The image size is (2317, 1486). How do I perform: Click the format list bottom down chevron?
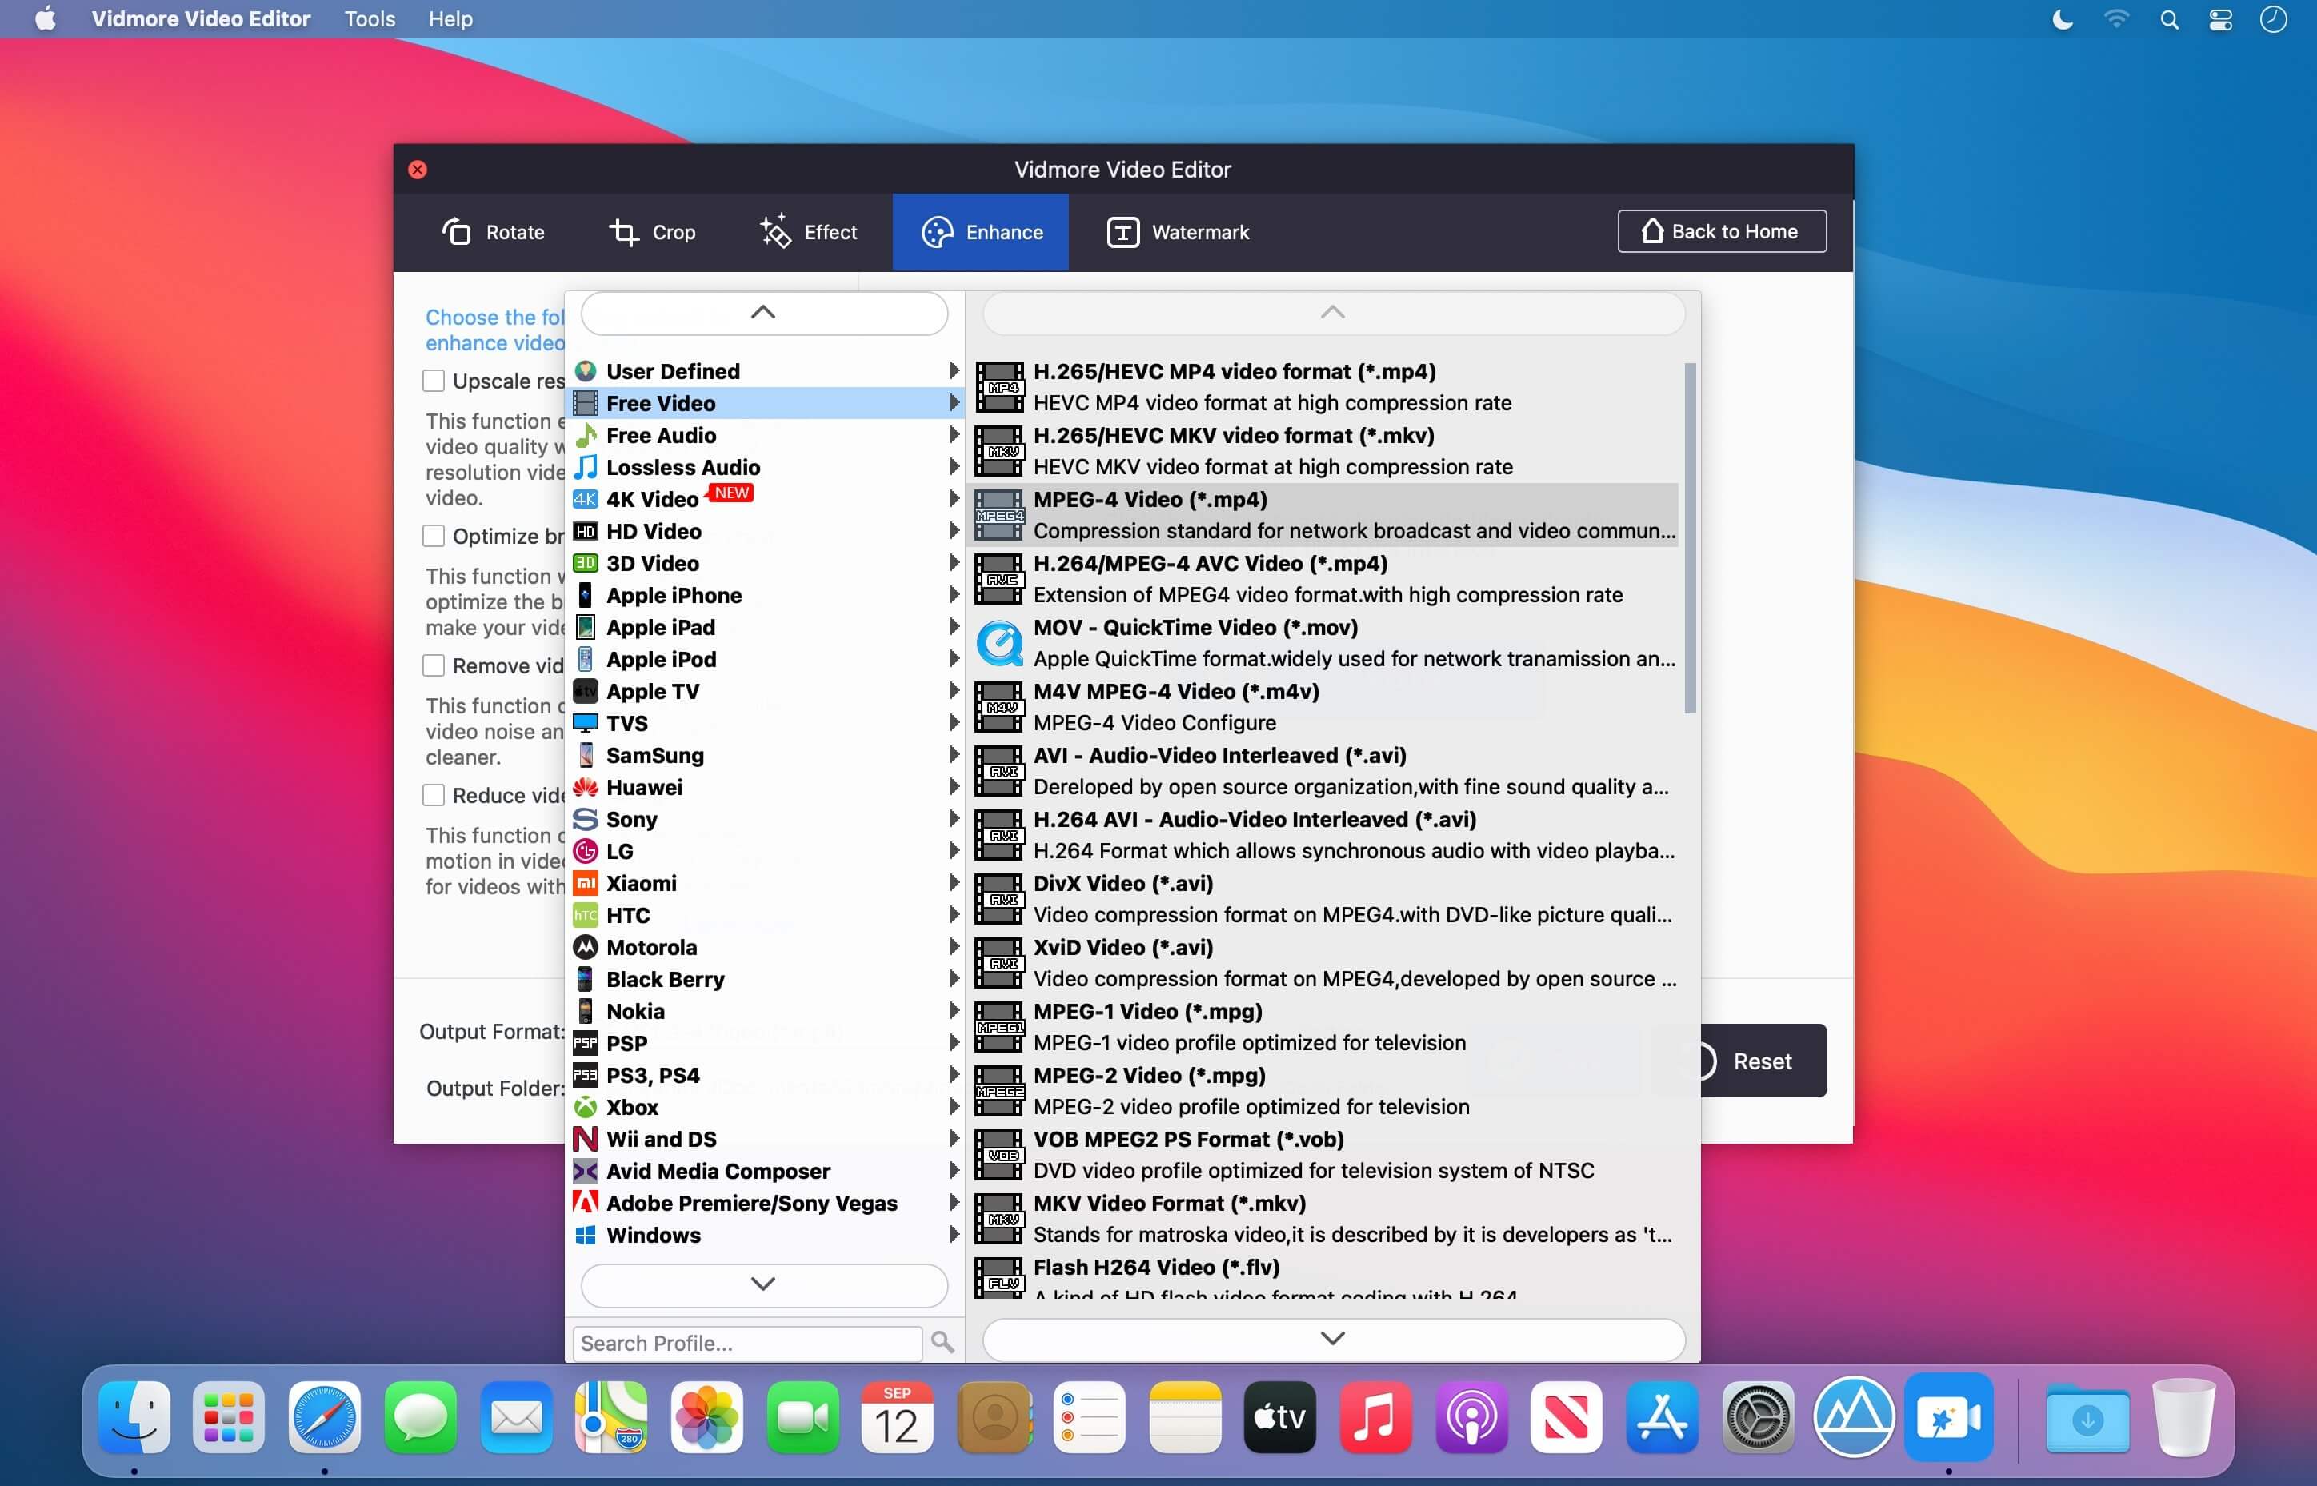coord(1333,1338)
